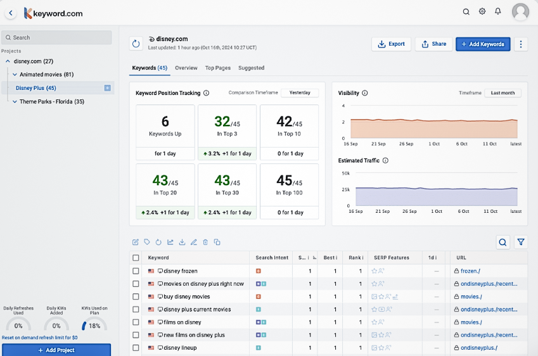
Task: Show info icon next to Estimated Traffic
Action: coord(385,160)
